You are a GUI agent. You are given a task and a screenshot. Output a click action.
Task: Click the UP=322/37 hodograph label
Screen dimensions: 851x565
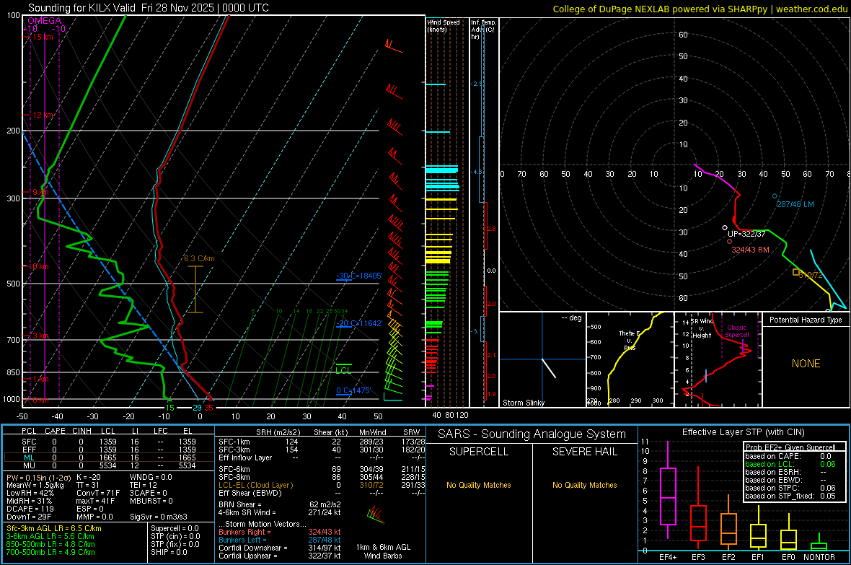pos(747,234)
